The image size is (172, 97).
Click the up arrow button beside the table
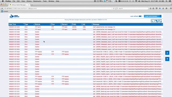[167, 53]
